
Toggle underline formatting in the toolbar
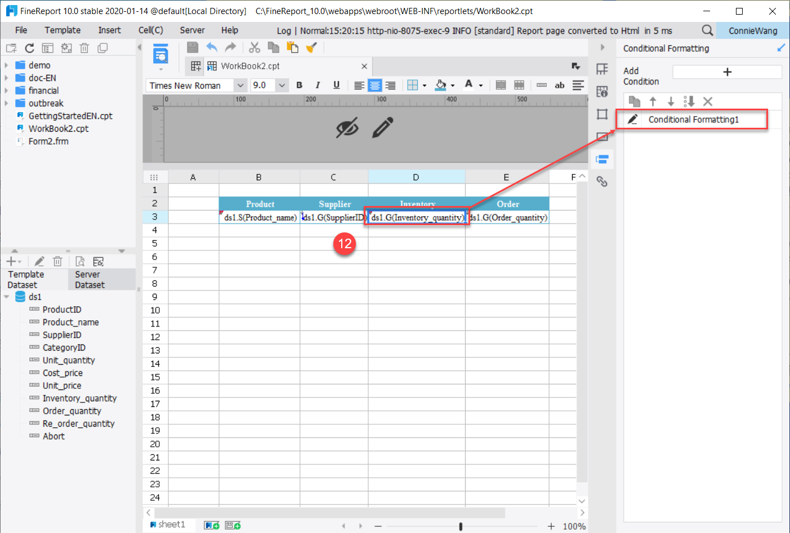(x=336, y=85)
